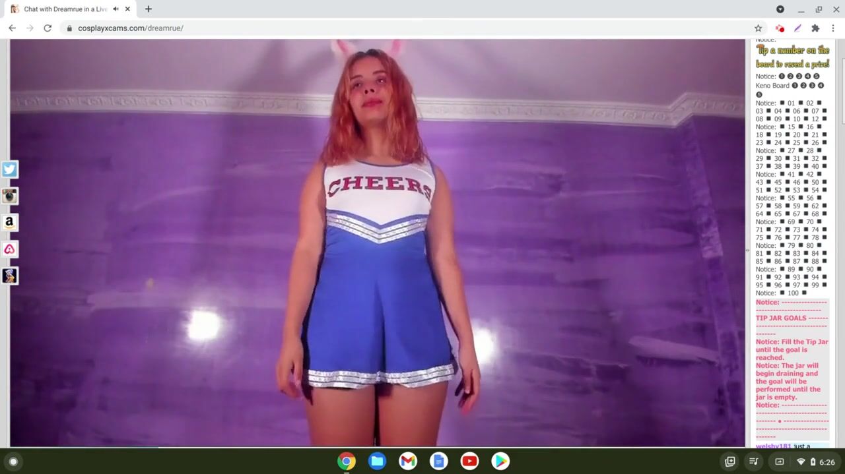This screenshot has height=474, width=845.
Task: Open Chrome three-dot menu
Action: [x=833, y=28]
